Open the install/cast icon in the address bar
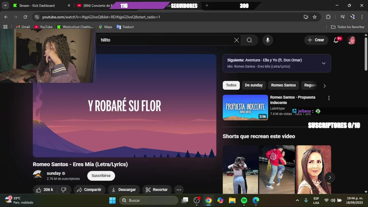This screenshot has width=368, height=207. tap(306, 17)
